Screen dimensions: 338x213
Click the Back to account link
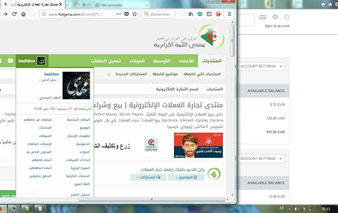277,26
